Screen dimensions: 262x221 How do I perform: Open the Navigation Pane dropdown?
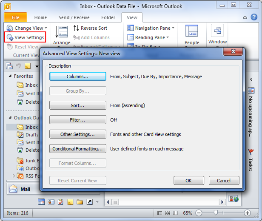151,28
